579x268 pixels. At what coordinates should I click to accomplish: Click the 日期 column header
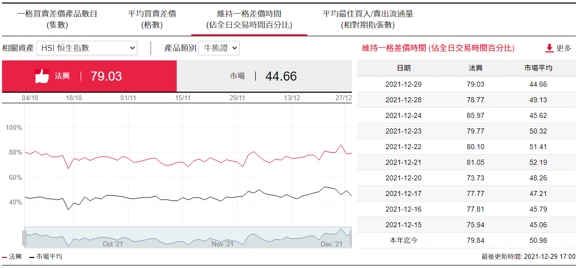coord(404,68)
